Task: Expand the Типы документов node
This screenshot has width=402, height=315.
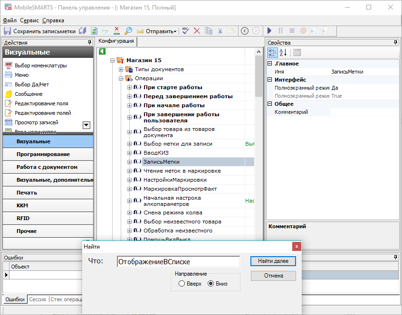Action: click(121, 69)
